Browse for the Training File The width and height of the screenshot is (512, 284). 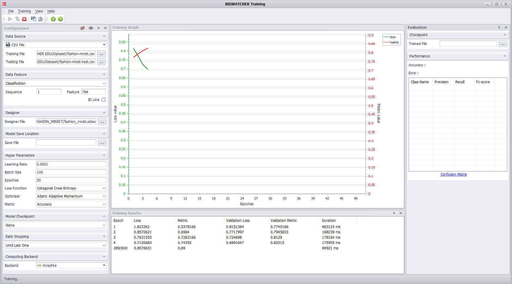click(101, 54)
